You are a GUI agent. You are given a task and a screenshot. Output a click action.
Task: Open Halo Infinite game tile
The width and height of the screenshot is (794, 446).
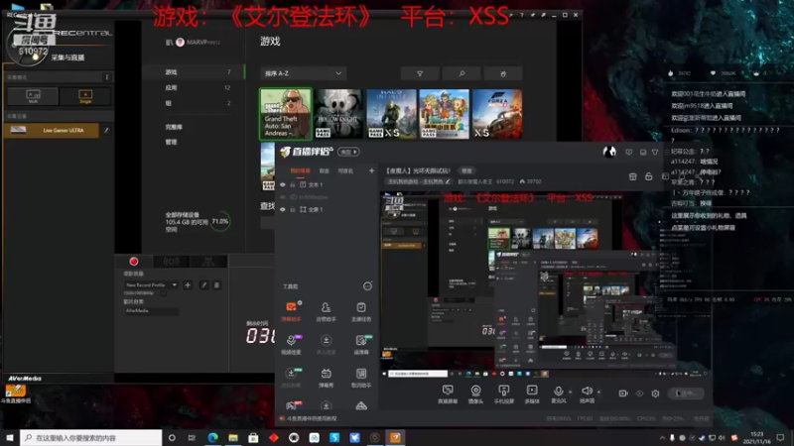pos(391,114)
